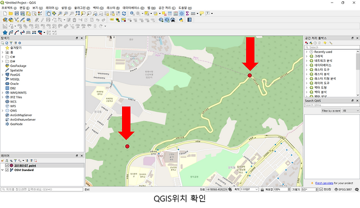Select GeoPackage in the browser tree
This screenshot has height=208, width=360.
pos(18,66)
